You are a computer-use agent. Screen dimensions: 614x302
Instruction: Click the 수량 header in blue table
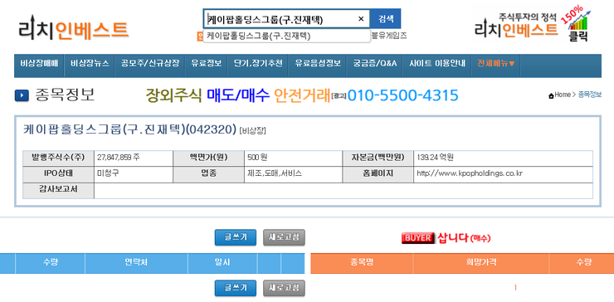tap(50, 263)
